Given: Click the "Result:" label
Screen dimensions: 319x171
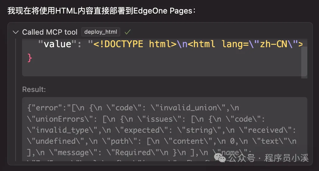Looking at the screenshot, I should [x=34, y=89].
